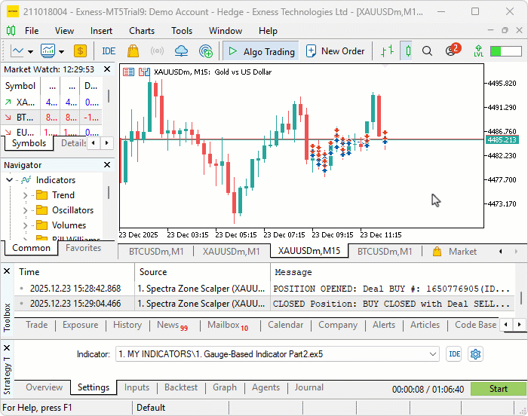Click the LVL level icon
Image resolution: width=528 pixels, height=416 pixels.
[x=478, y=51]
